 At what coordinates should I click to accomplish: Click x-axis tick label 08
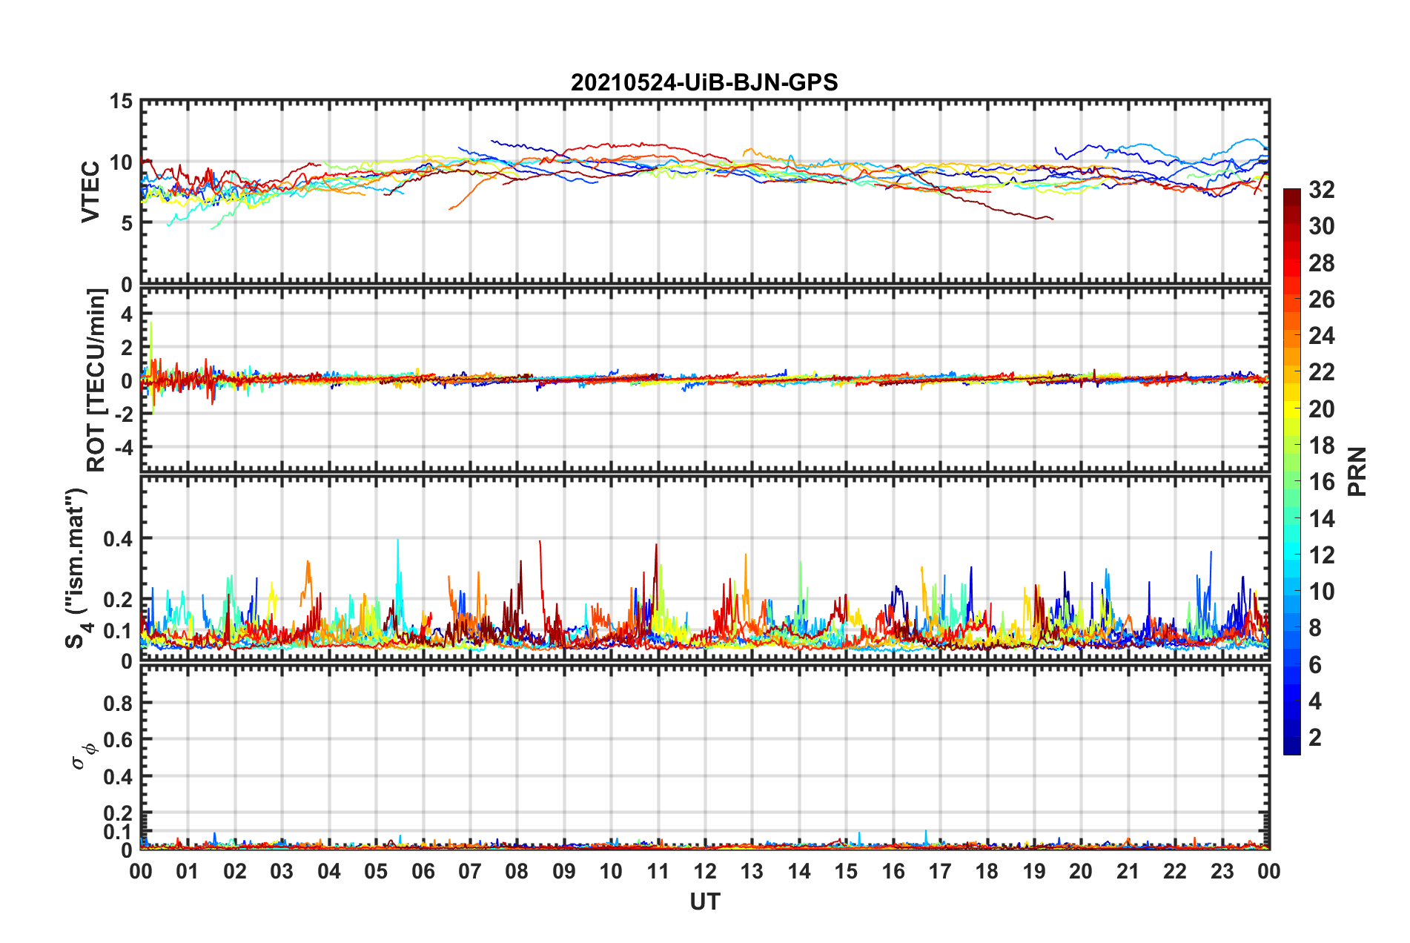[517, 872]
